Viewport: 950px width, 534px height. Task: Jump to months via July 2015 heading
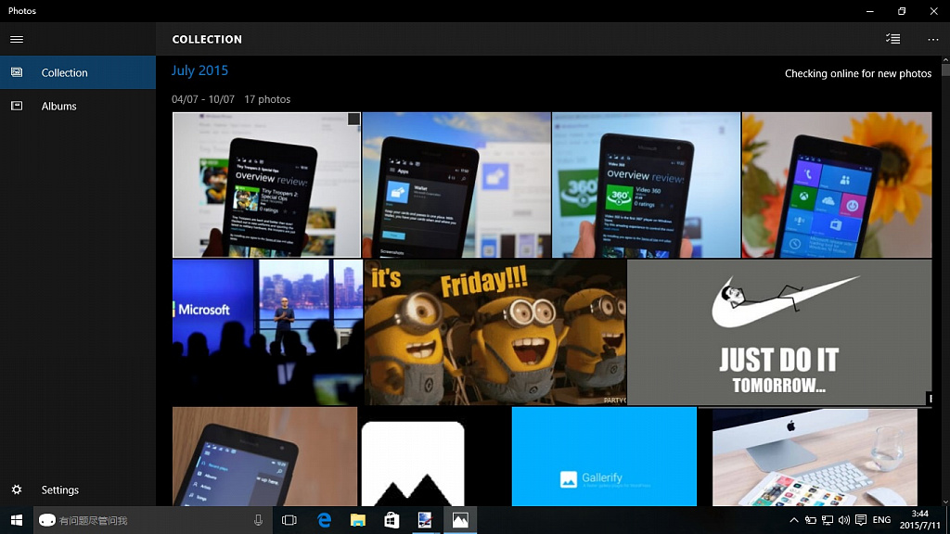pyautogui.click(x=200, y=70)
